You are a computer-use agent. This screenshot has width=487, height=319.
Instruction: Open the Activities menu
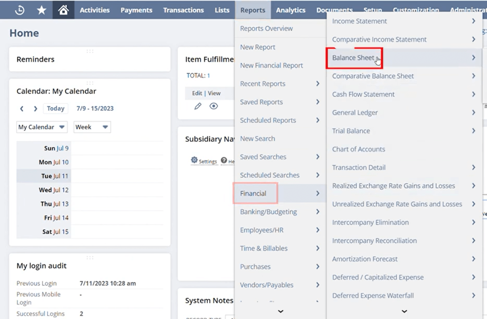pos(95,10)
